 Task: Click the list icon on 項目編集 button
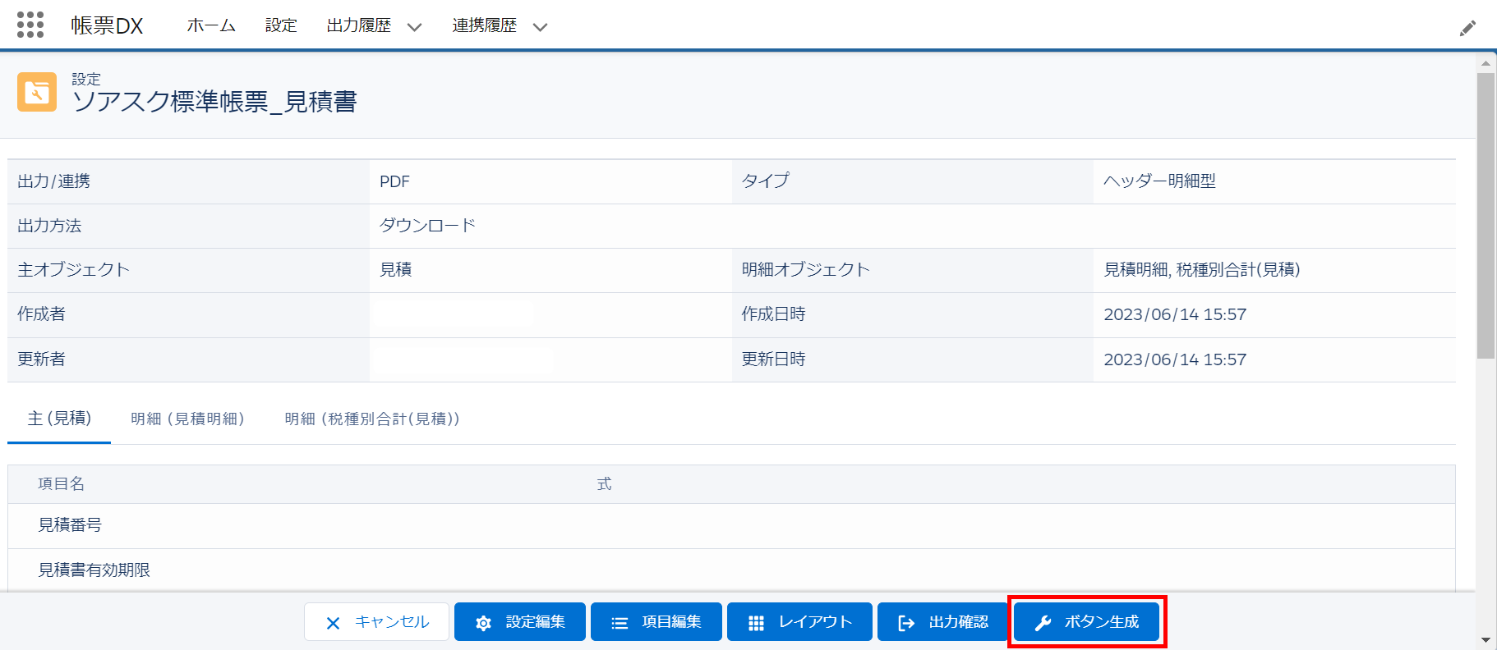point(620,623)
